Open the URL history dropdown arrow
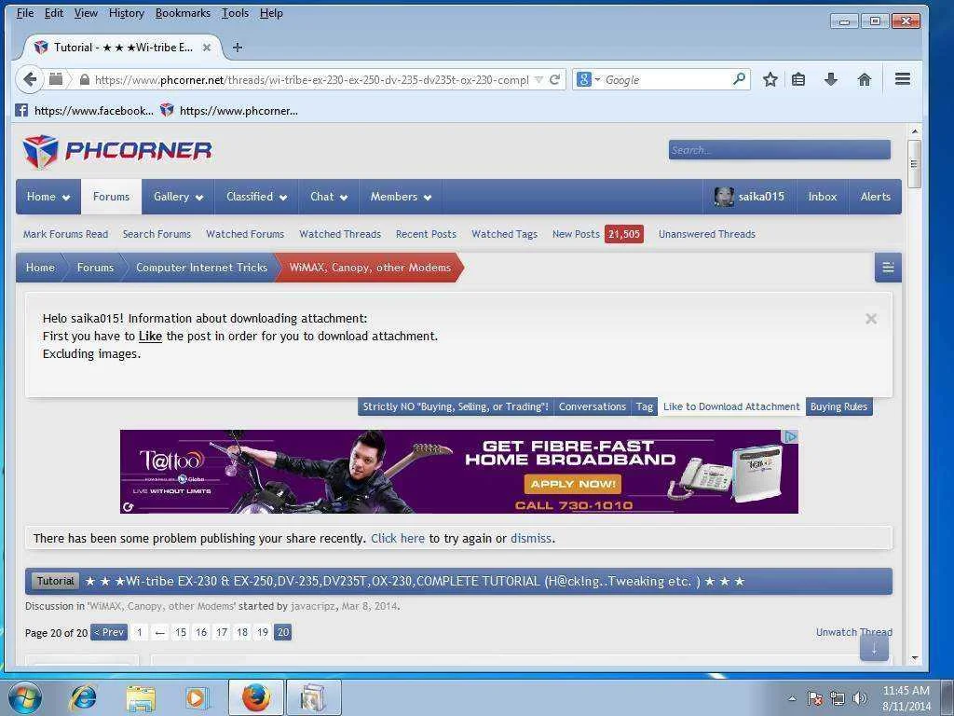 (538, 80)
